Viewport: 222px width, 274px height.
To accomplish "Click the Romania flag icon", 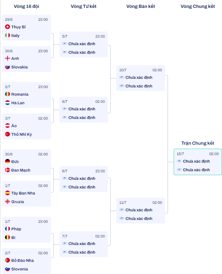I will (7, 94).
